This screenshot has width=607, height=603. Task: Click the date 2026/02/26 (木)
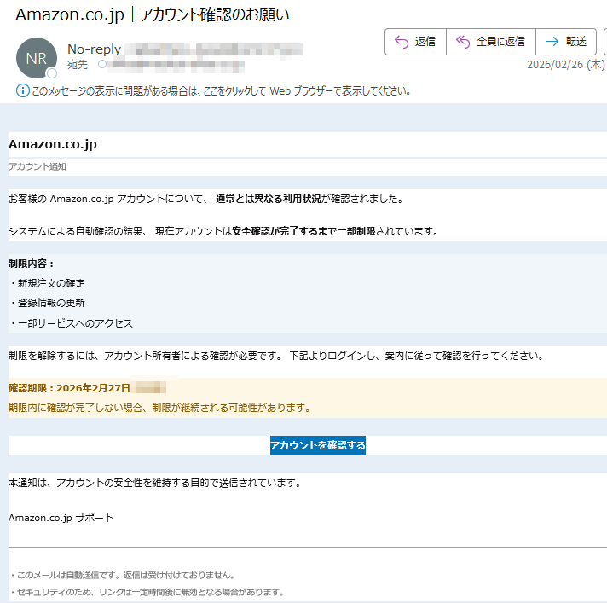click(565, 64)
